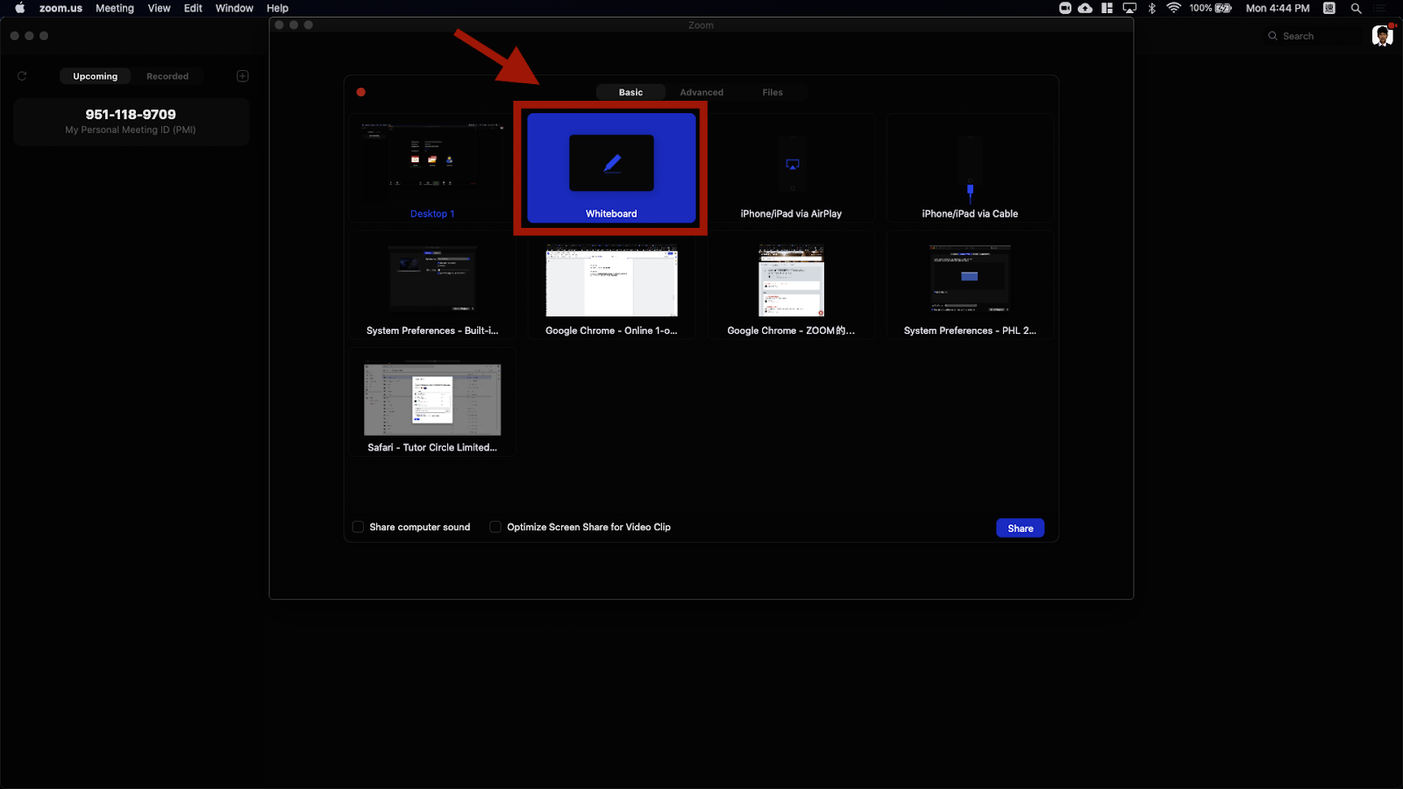Click the Spotlight search icon
This screenshot has height=789, width=1403.
click(x=1356, y=8)
